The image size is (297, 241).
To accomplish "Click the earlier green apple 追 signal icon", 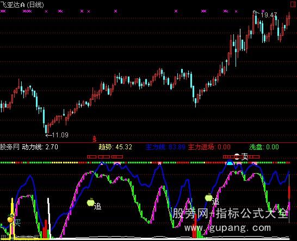I will (x=91, y=202).
